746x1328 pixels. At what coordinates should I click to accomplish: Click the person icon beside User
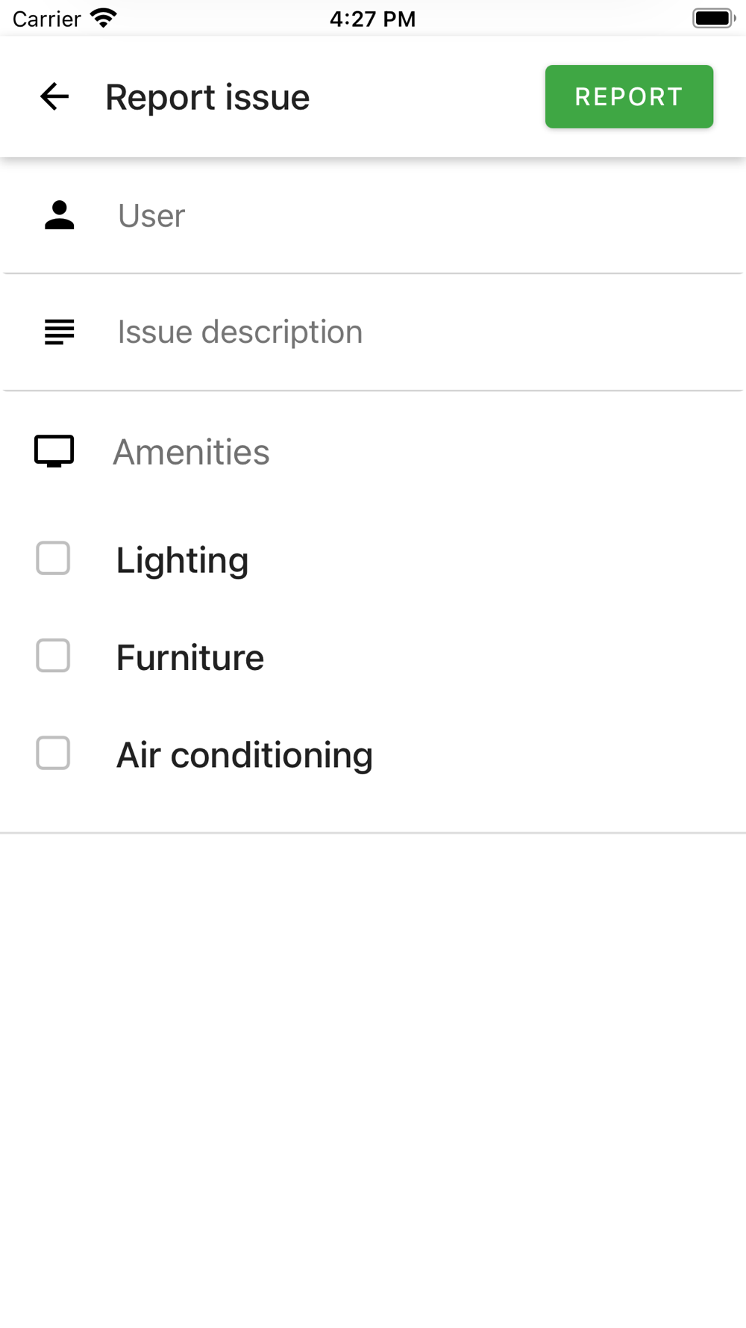pos(60,215)
